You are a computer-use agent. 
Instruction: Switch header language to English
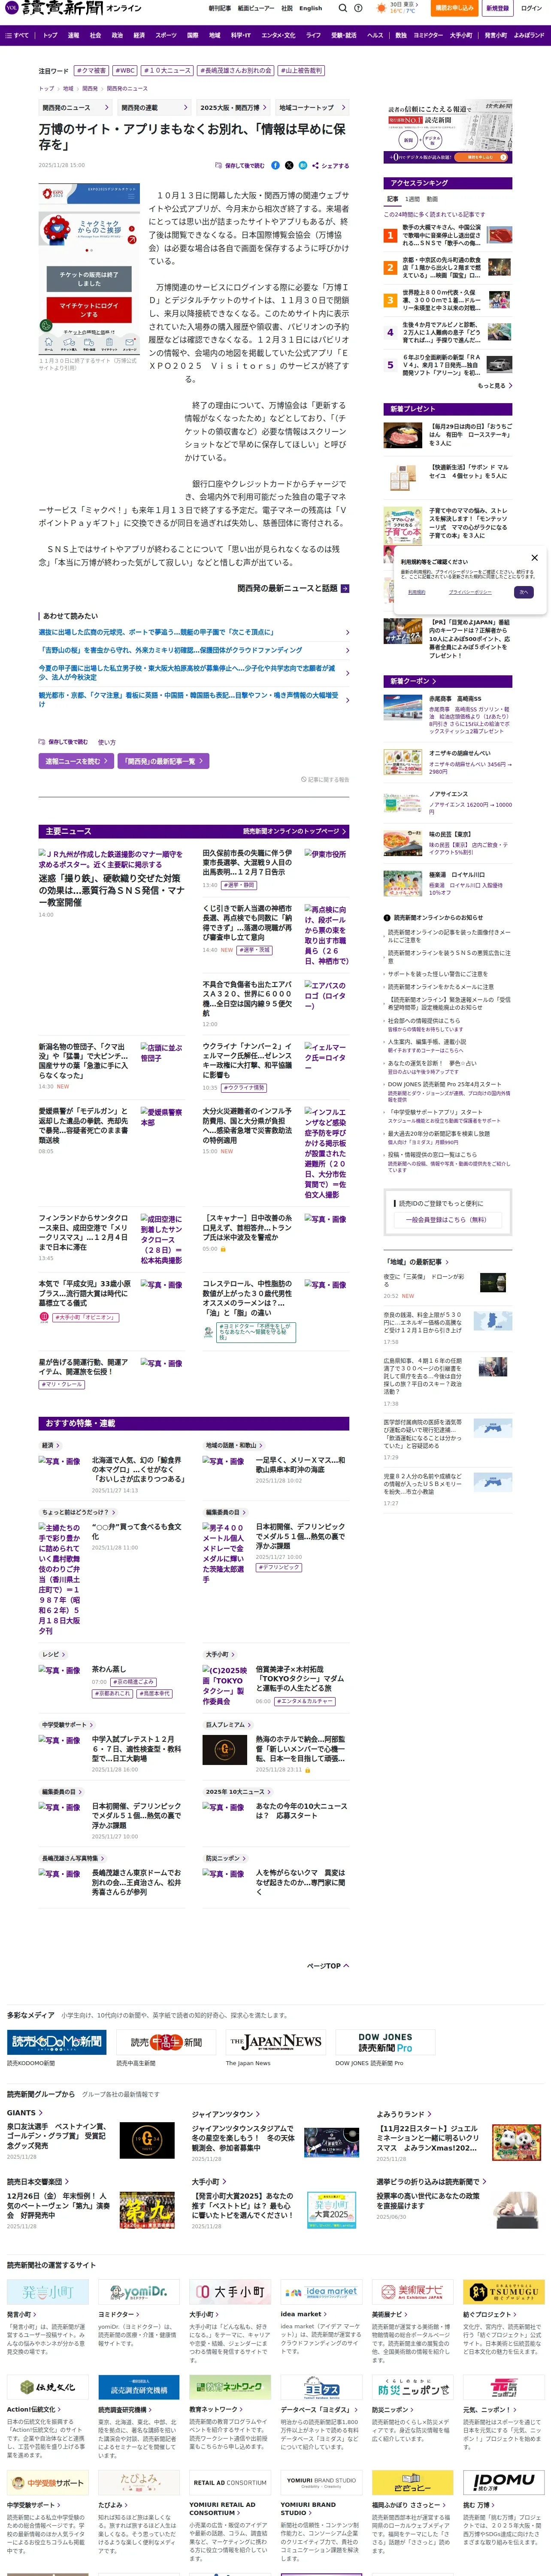point(311,8)
